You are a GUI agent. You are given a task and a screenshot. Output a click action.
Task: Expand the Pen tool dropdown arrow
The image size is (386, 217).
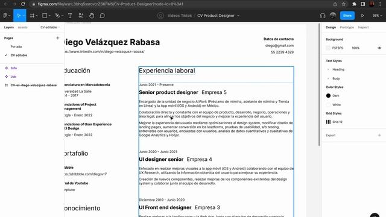(62, 16)
